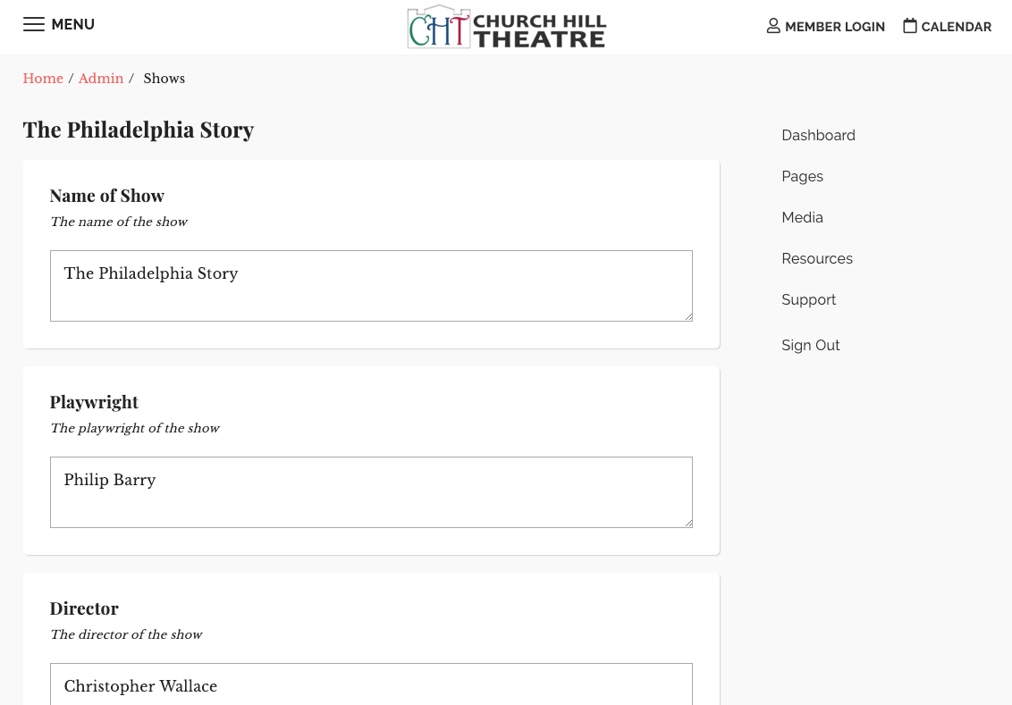The image size is (1012, 705).
Task: Open Media in the sidebar
Action: pos(802,217)
